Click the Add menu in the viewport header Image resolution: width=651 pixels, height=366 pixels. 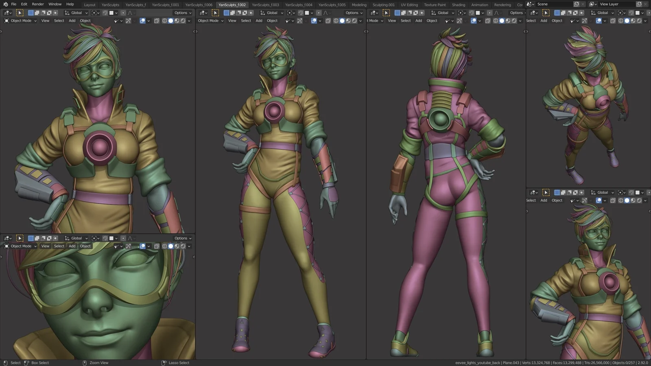click(72, 21)
